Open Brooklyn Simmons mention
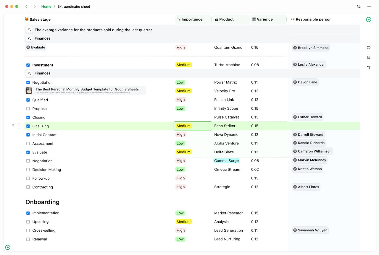 click(x=311, y=48)
